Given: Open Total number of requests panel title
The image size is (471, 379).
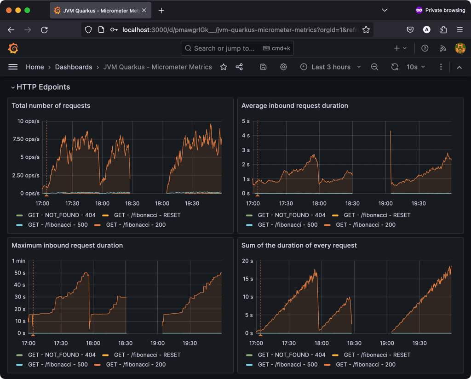Looking at the screenshot, I should 51,106.
